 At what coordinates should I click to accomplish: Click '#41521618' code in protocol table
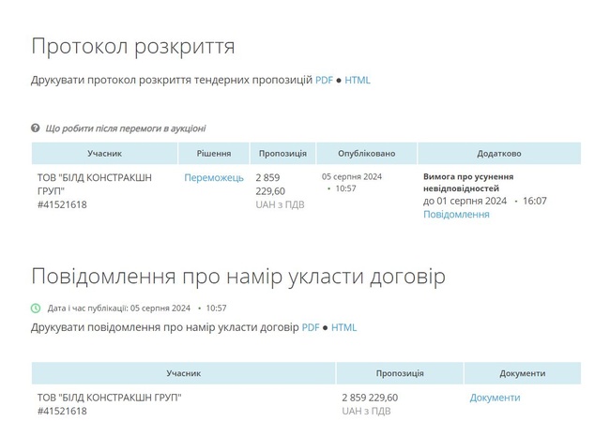pos(62,204)
